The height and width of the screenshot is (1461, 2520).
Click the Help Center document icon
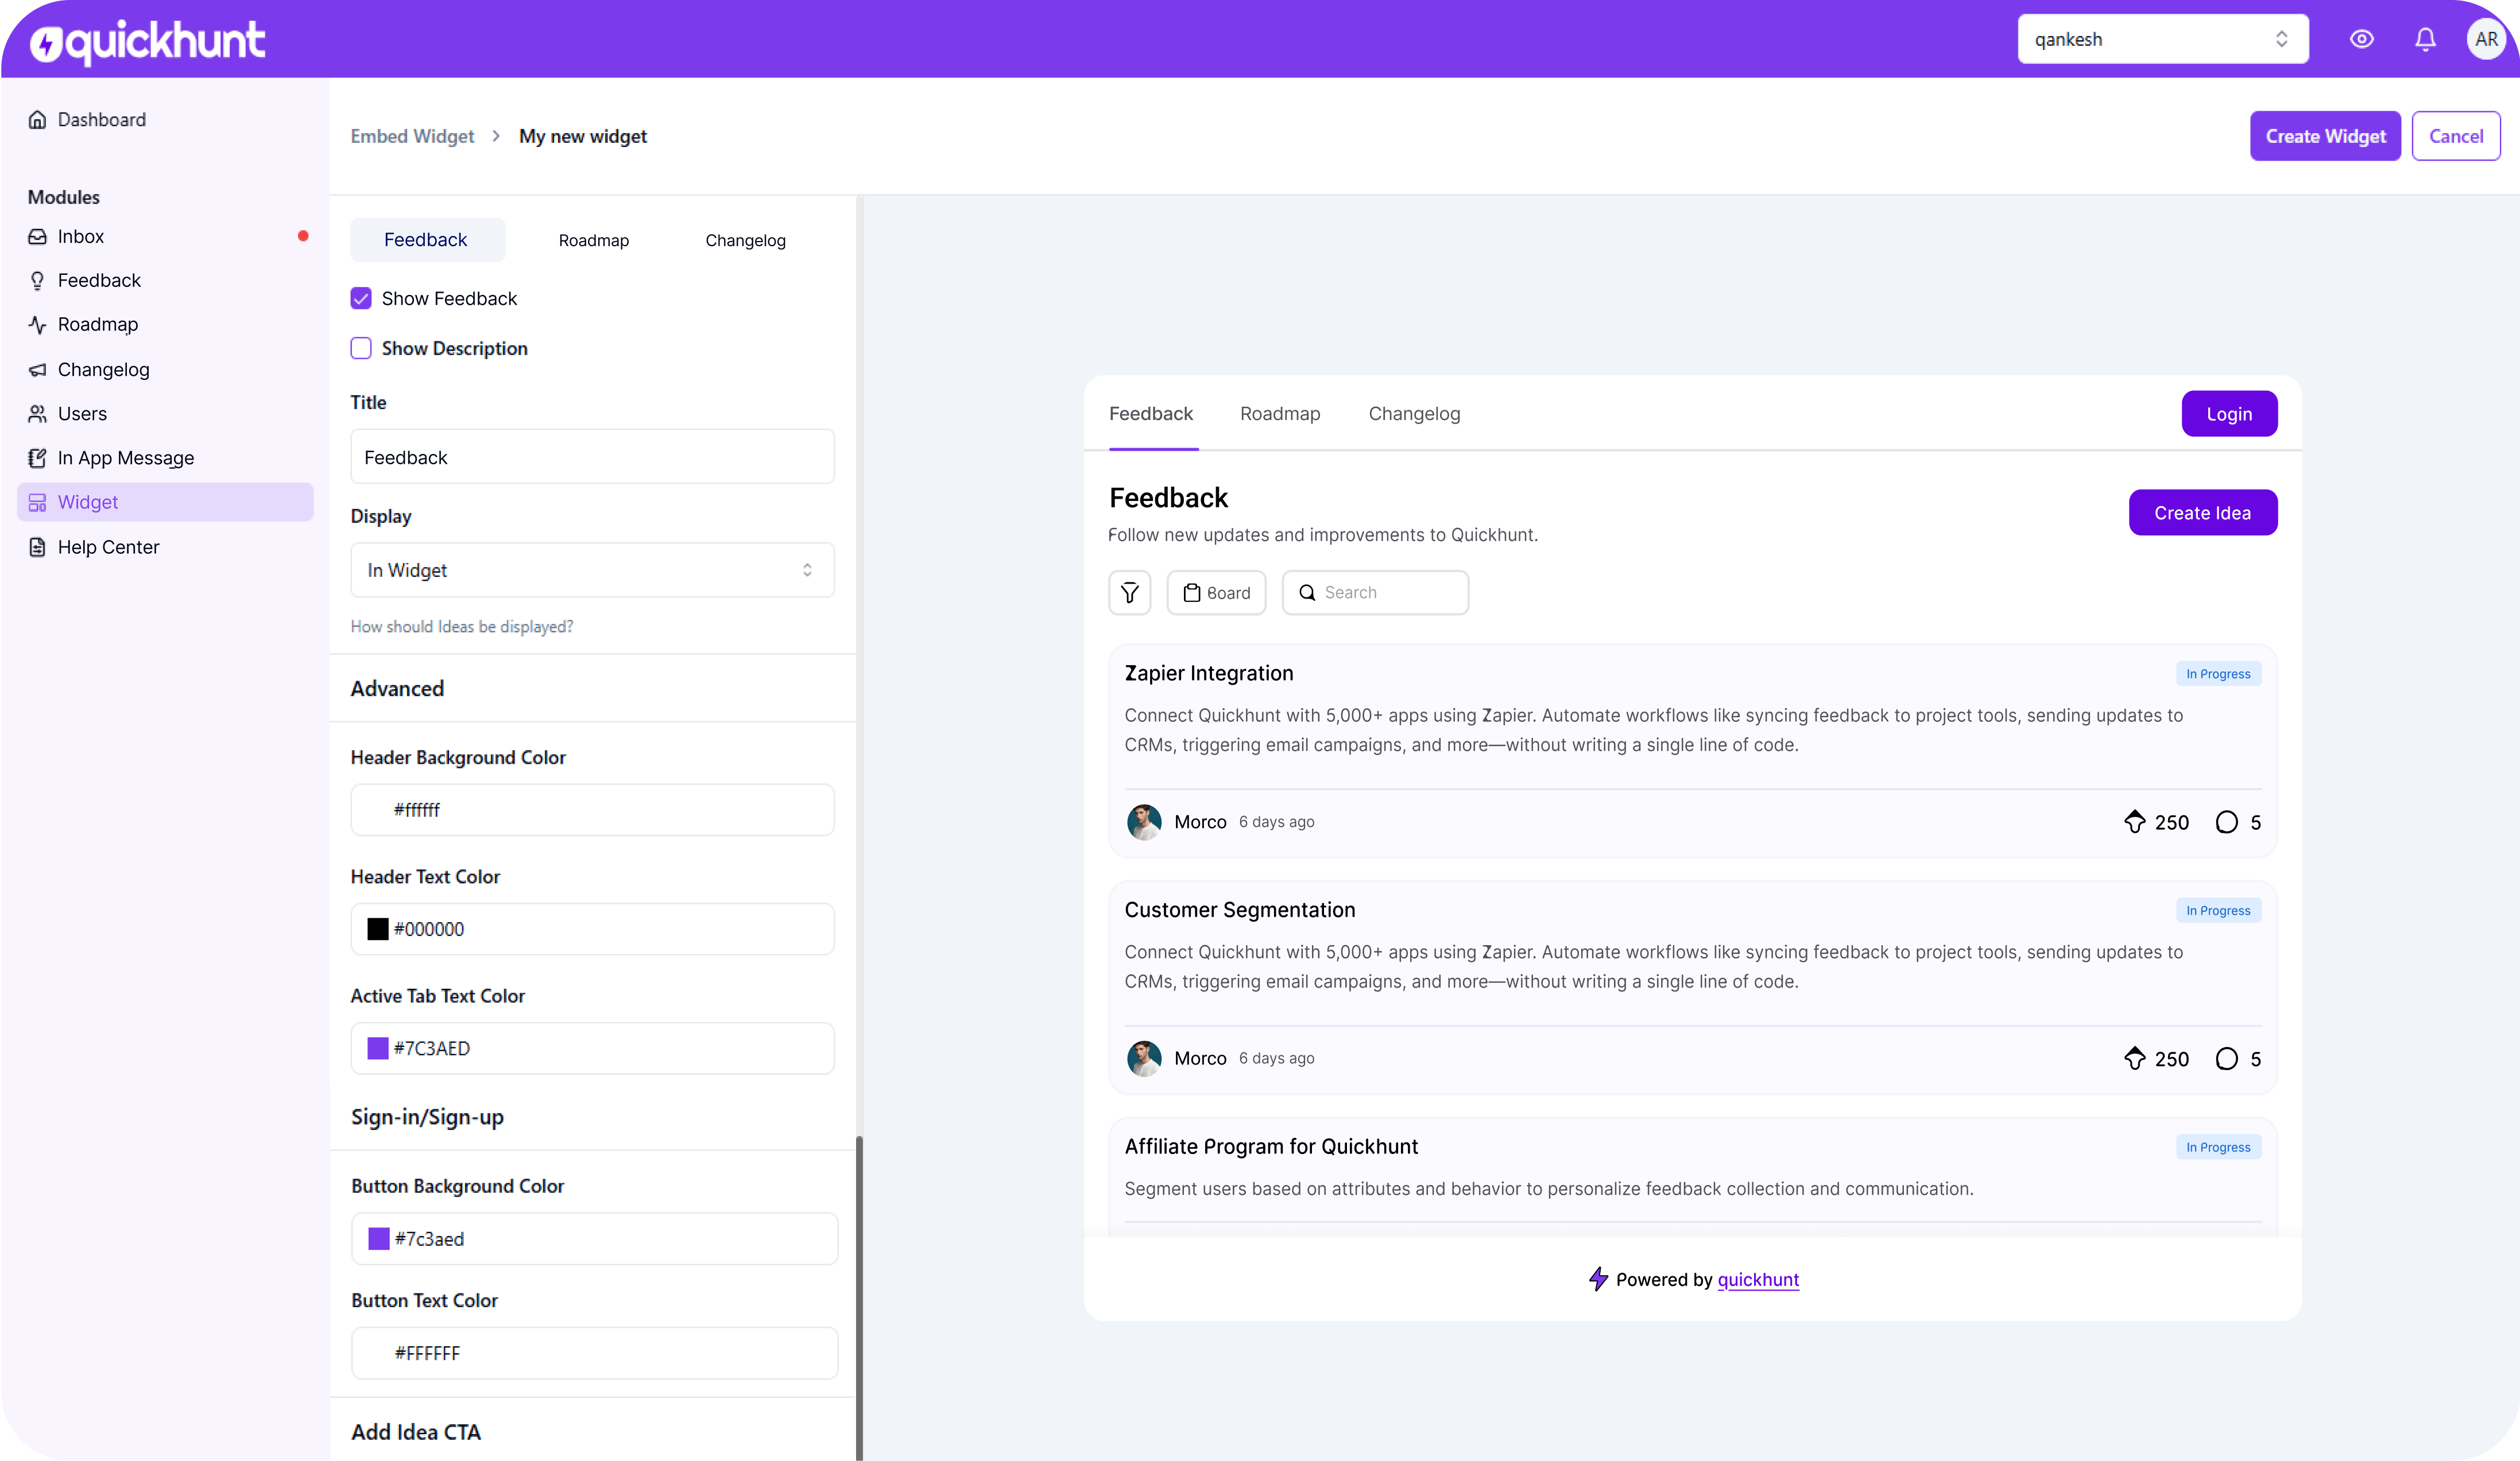click(x=37, y=547)
